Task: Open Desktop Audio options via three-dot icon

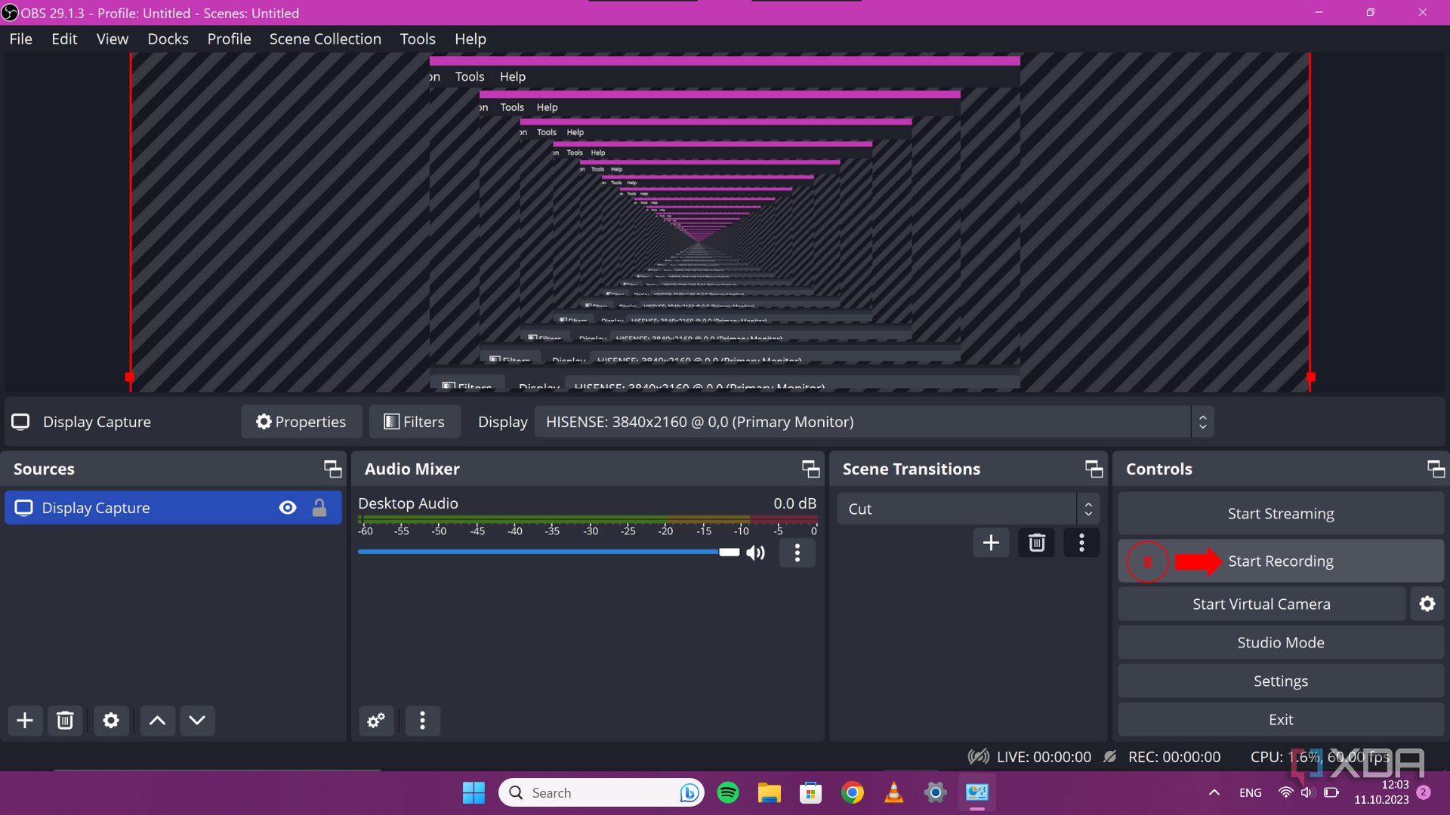Action: (x=797, y=552)
